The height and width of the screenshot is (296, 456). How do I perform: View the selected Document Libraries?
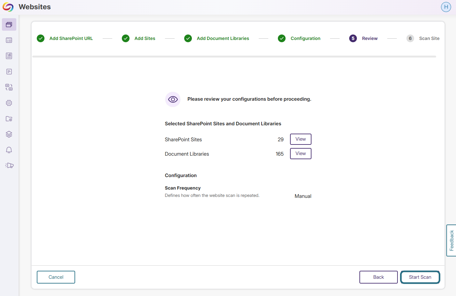pyautogui.click(x=301, y=153)
